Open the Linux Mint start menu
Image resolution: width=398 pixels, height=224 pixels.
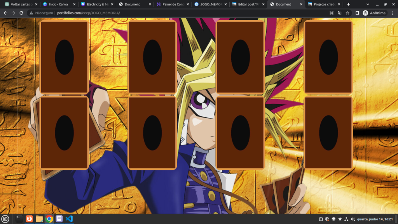pyautogui.click(x=5, y=219)
